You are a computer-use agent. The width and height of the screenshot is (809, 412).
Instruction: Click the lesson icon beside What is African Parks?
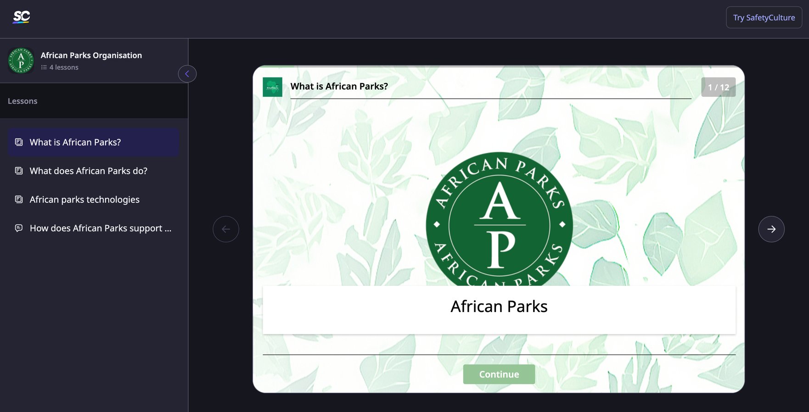pyautogui.click(x=19, y=142)
